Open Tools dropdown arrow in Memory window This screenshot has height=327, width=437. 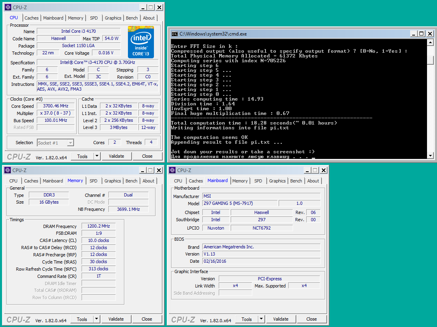(96, 319)
